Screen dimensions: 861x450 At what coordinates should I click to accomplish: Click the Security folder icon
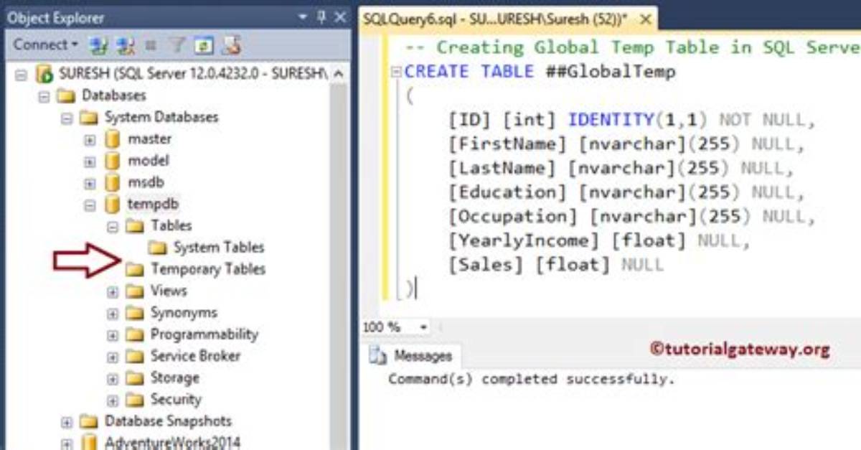coord(134,400)
